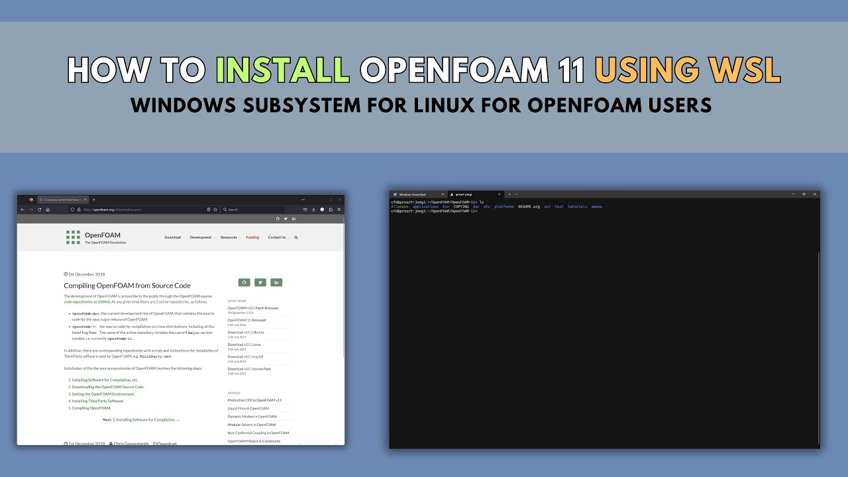Select the Compiling OpenFOAM Firefox tab
Screen dimensions: 848x477
64,199
